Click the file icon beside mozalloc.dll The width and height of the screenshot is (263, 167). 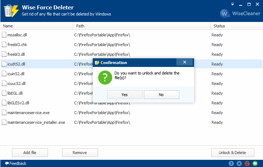[4, 35]
